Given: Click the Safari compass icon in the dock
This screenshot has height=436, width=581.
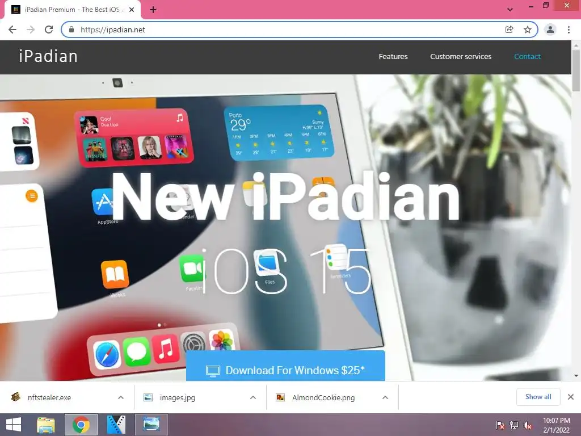Looking at the screenshot, I should 107,354.
